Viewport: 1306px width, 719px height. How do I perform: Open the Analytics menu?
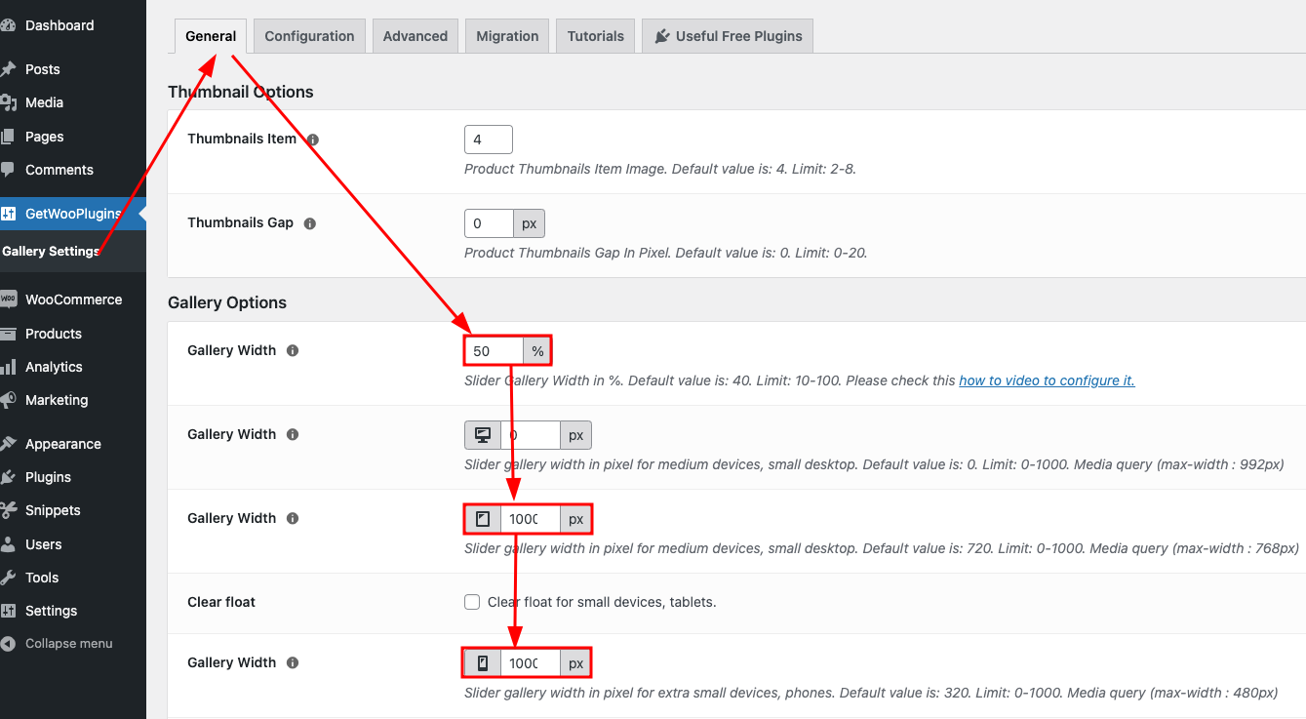click(73, 367)
